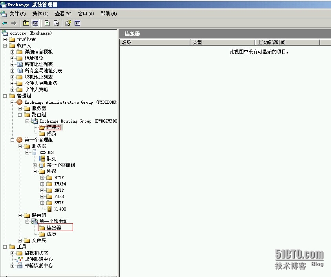Click the Forward arrow toolbar button

pos(14,23)
